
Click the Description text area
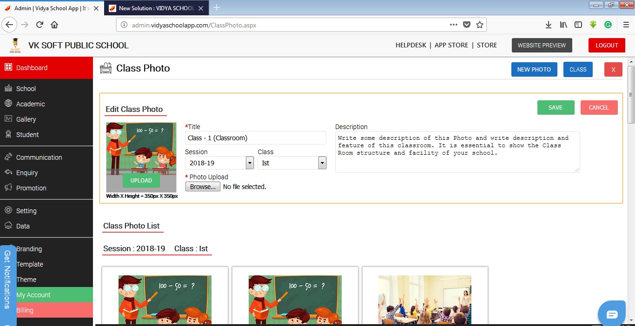[457, 152]
